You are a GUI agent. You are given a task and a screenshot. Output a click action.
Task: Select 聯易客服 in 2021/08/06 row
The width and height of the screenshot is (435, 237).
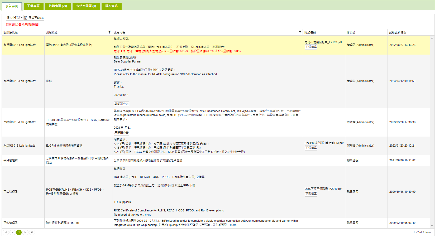point(353,160)
